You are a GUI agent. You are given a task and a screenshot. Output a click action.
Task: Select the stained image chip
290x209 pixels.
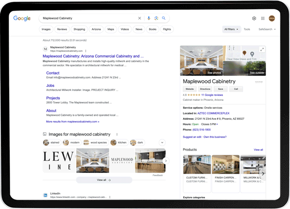52,142
